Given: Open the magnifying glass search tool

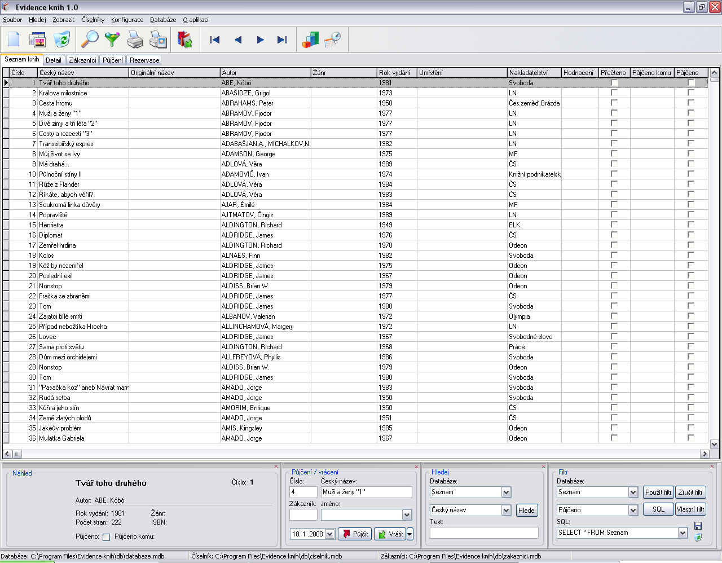Looking at the screenshot, I should (x=90, y=39).
